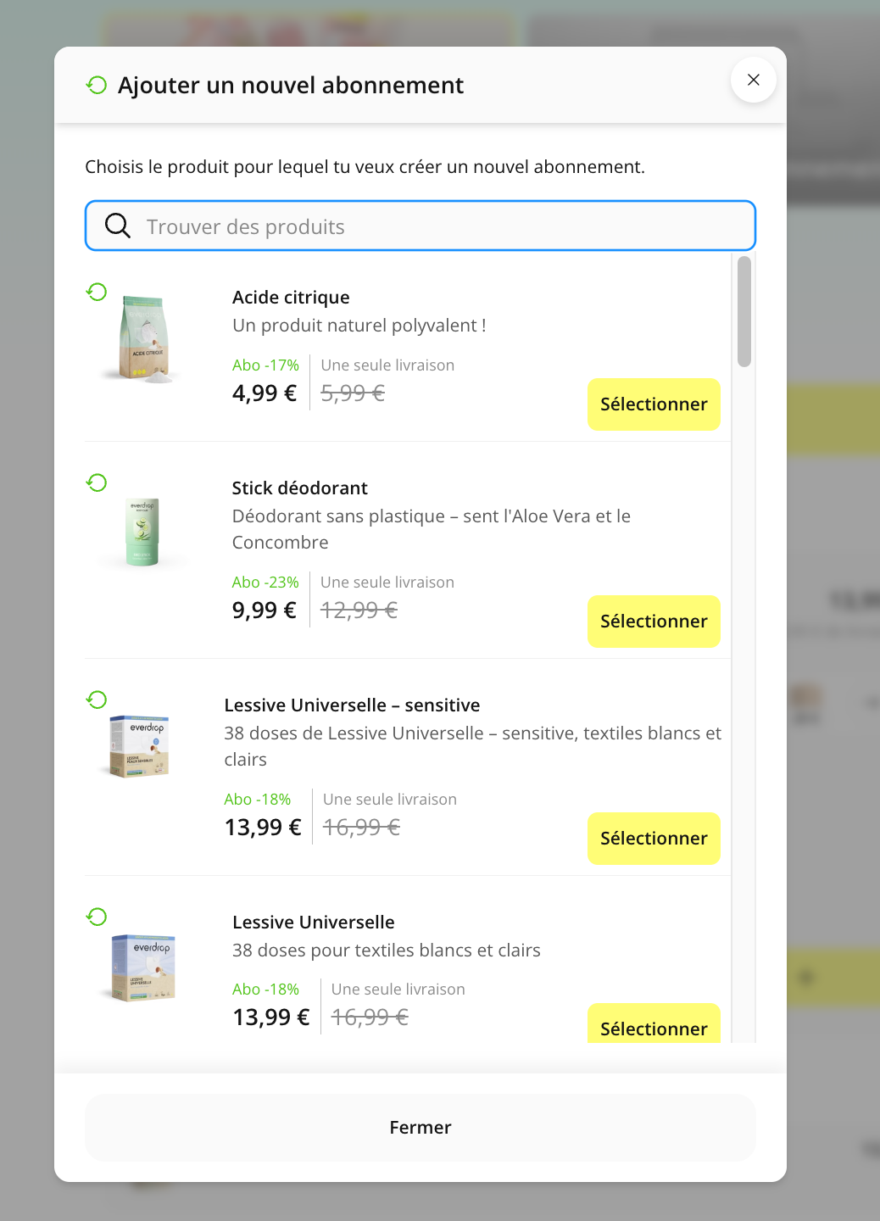Viewport: 880px width, 1221px height.
Task: Select the Lessive Universelle subscription offer
Action: [x=653, y=1028]
